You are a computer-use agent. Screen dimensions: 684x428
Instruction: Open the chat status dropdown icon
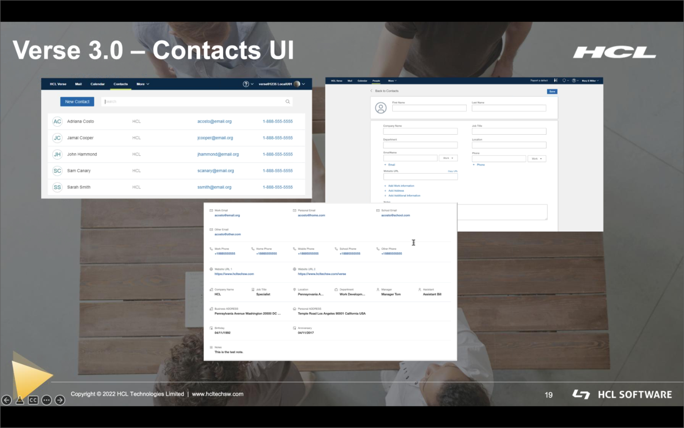(565, 81)
